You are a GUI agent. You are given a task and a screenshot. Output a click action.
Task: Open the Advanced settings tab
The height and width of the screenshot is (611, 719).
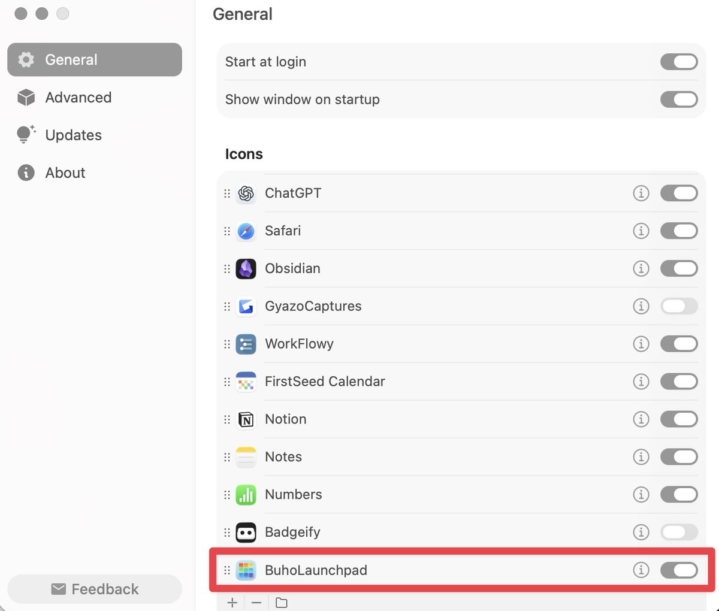[x=78, y=98]
